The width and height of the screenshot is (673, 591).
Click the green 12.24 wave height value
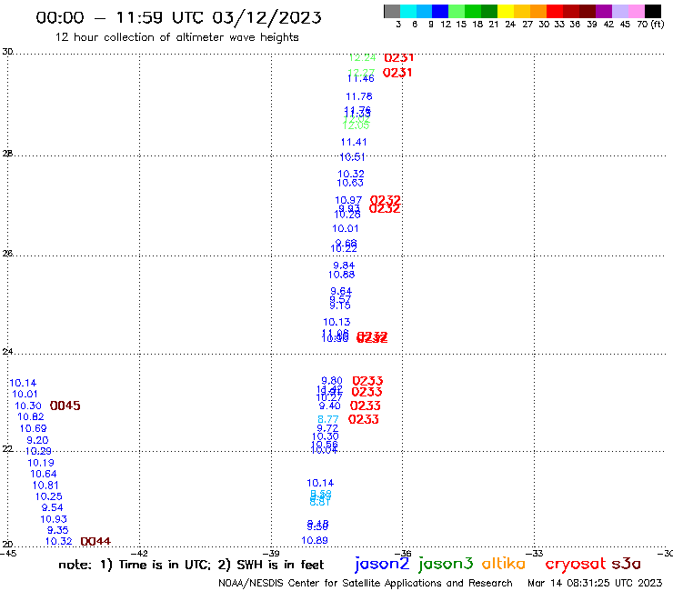[362, 57]
